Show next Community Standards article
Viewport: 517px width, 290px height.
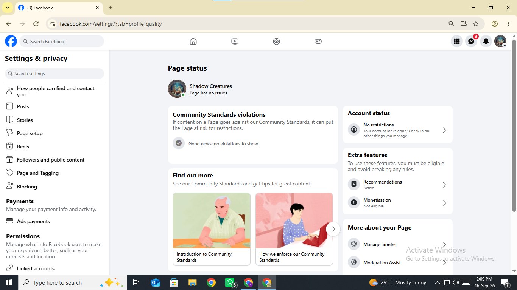click(333, 229)
